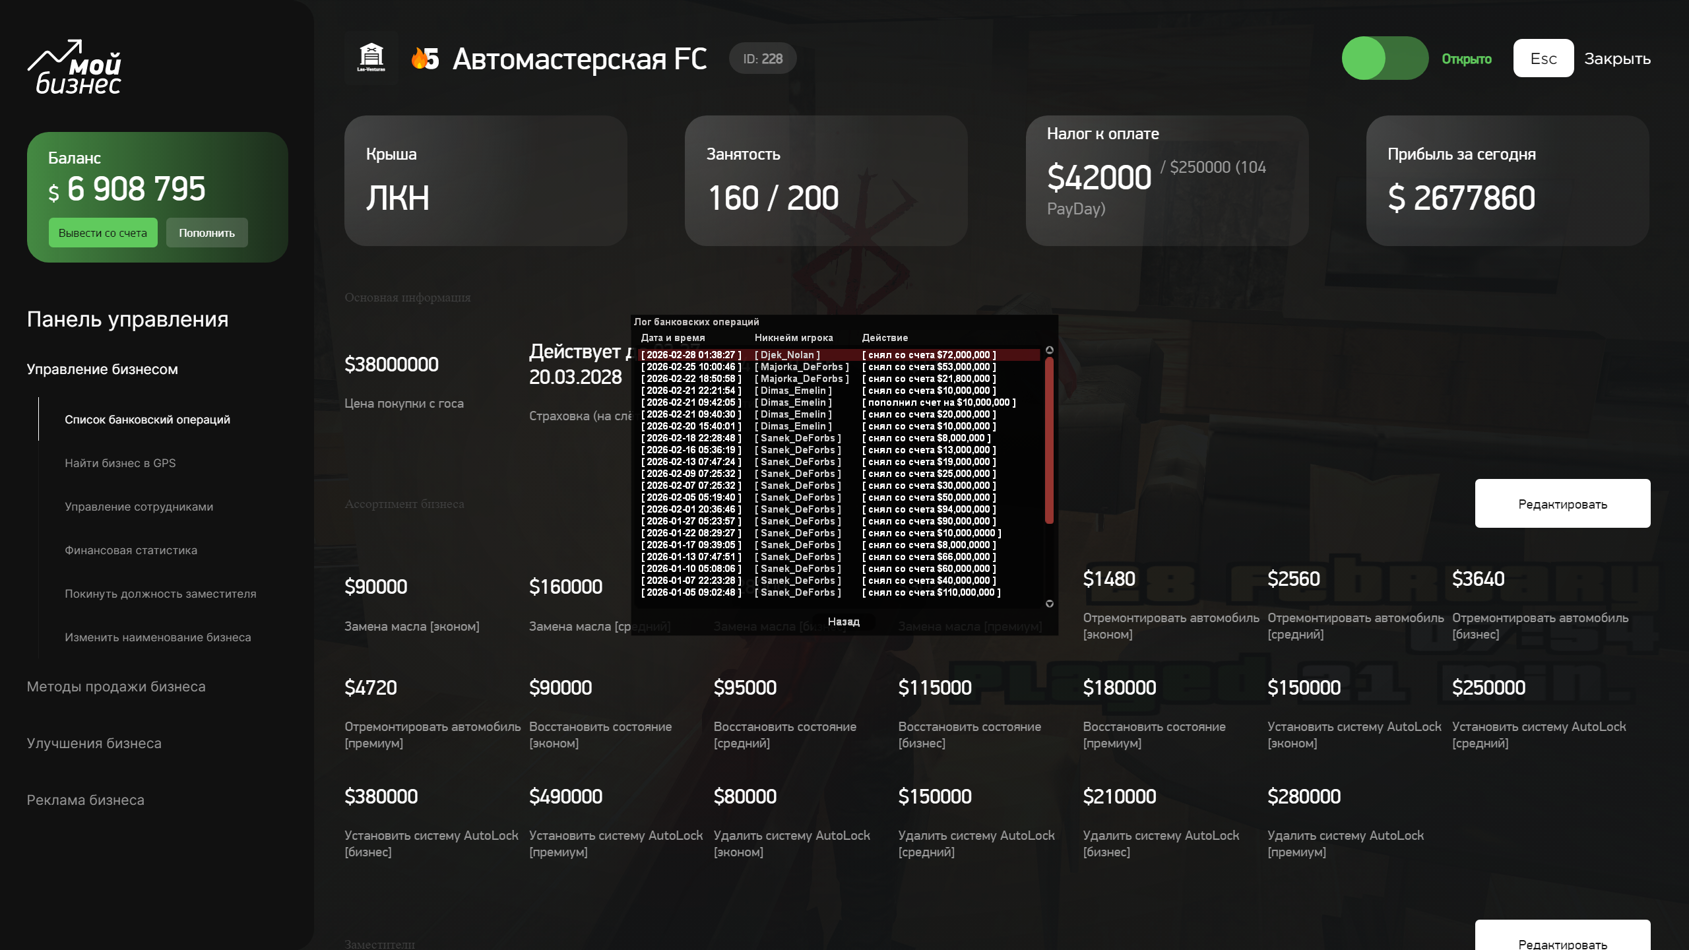Click the Мой бизнес logo

(x=75, y=67)
